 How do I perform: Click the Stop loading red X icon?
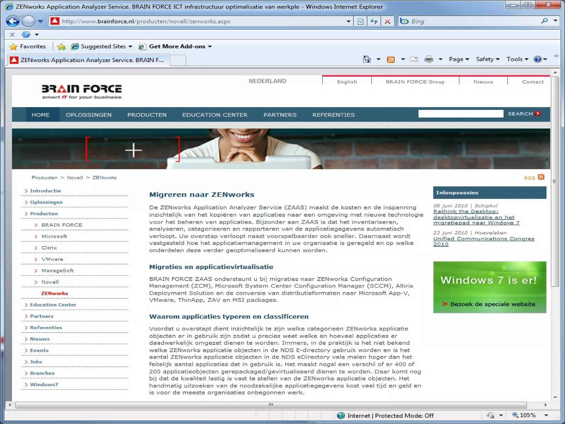point(387,21)
